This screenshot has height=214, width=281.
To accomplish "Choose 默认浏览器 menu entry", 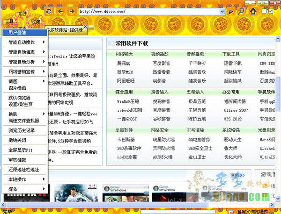I will pyautogui.click(x=25, y=98).
